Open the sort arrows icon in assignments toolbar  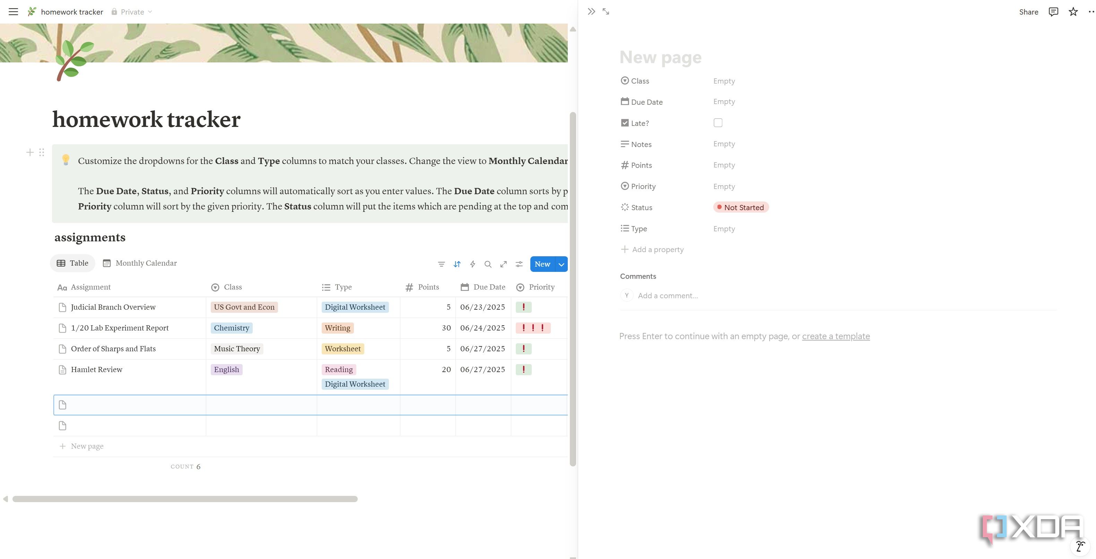457,264
